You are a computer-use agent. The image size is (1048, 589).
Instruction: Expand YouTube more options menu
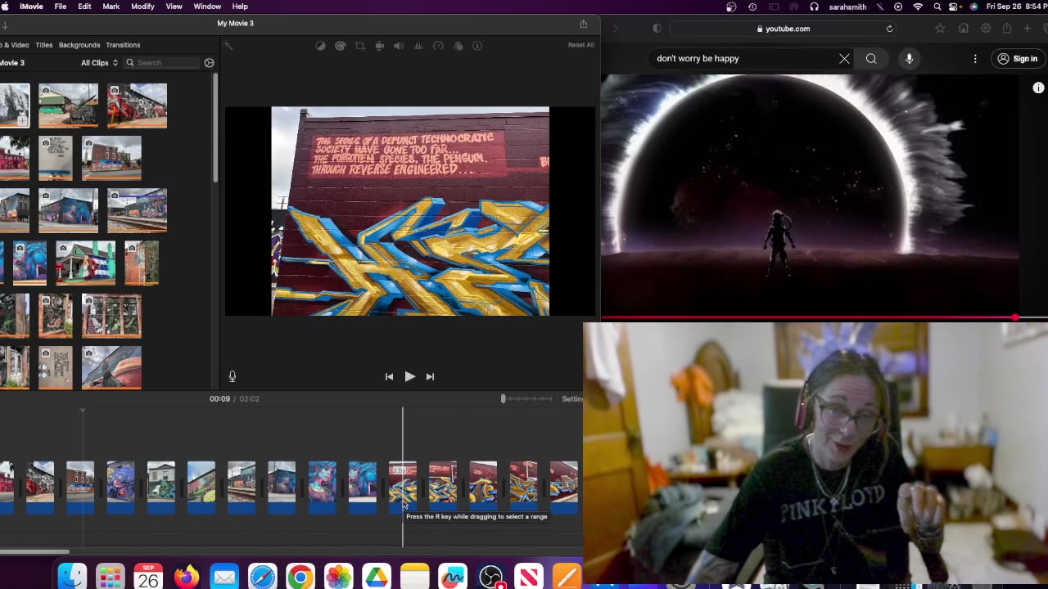click(x=975, y=59)
